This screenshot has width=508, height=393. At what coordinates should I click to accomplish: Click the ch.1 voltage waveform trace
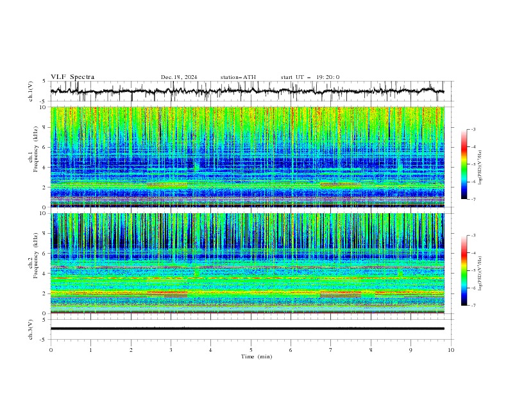(x=247, y=91)
